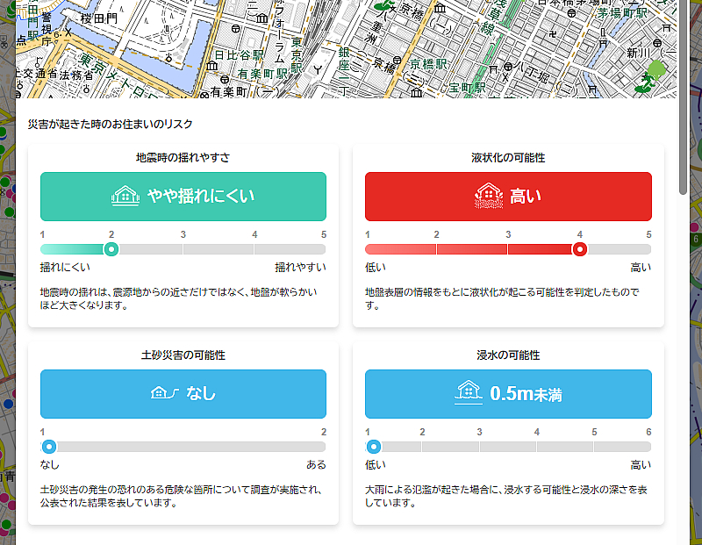The height and width of the screenshot is (545, 702).
Task: Click the flooded house icon beside 0.5m未満
Action: point(469,393)
